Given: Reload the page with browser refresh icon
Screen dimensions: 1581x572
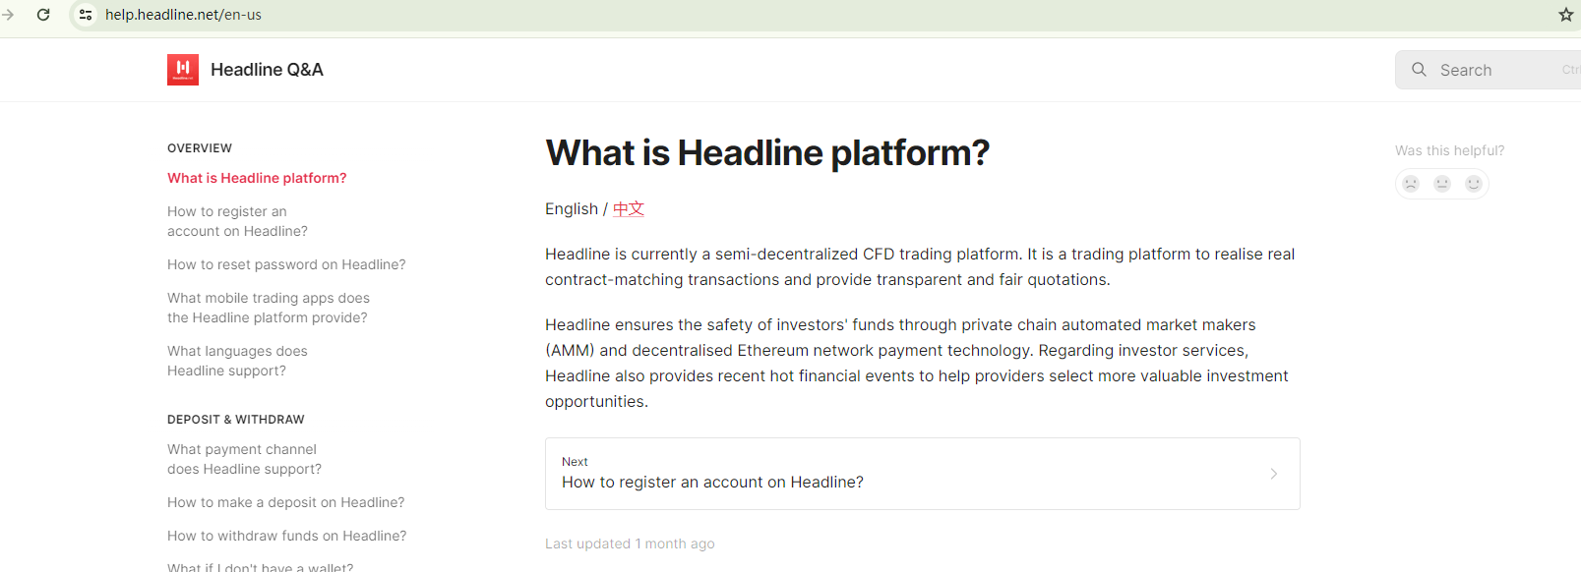Looking at the screenshot, I should 43,15.
